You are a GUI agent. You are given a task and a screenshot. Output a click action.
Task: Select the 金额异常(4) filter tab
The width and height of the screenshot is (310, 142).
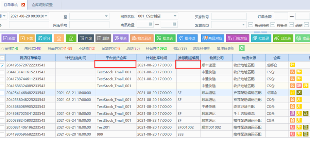click(x=111, y=48)
